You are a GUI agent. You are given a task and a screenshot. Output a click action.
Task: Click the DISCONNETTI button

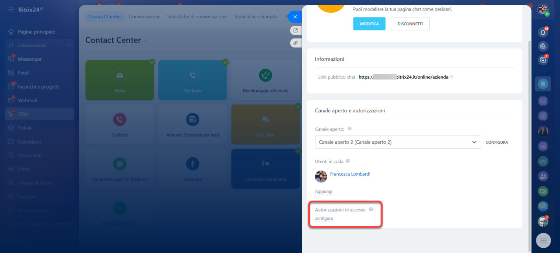click(x=410, y=24)
